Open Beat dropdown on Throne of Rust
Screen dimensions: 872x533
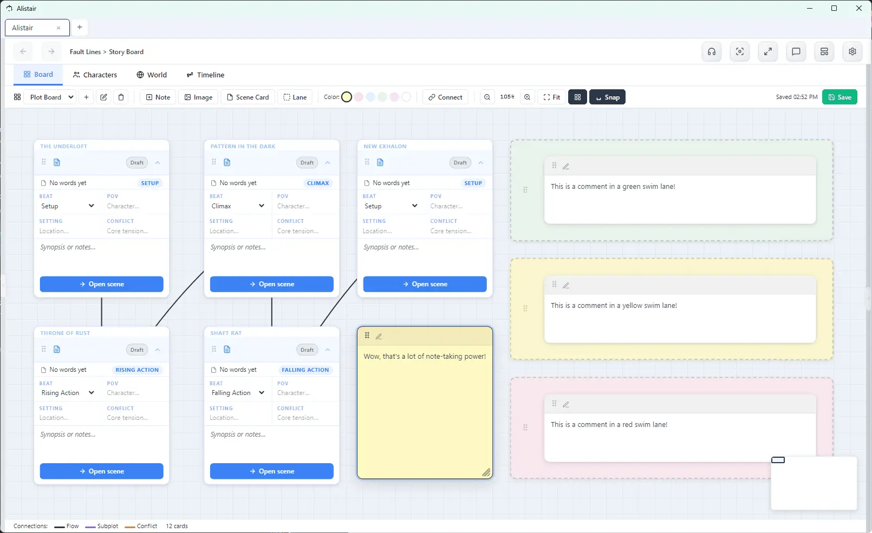tap(68, 393)
